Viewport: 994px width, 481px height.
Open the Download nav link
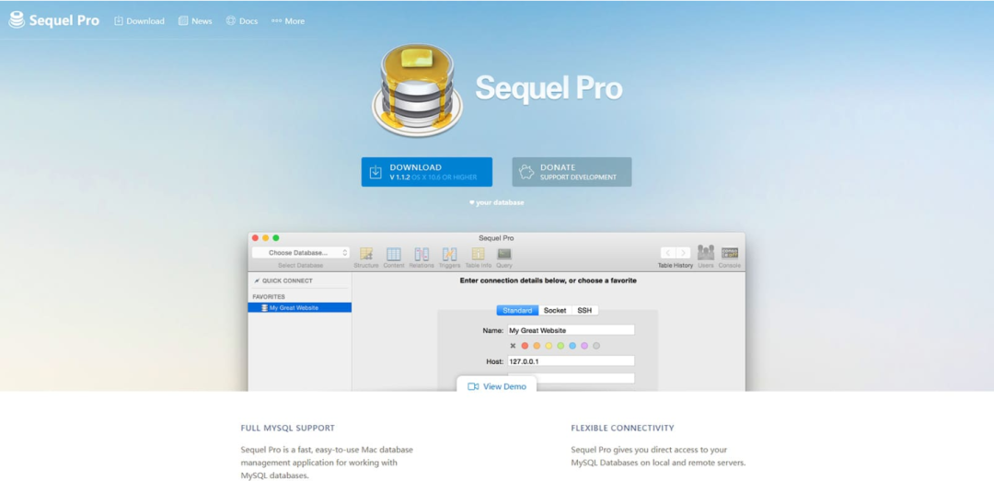pos(140,21)
